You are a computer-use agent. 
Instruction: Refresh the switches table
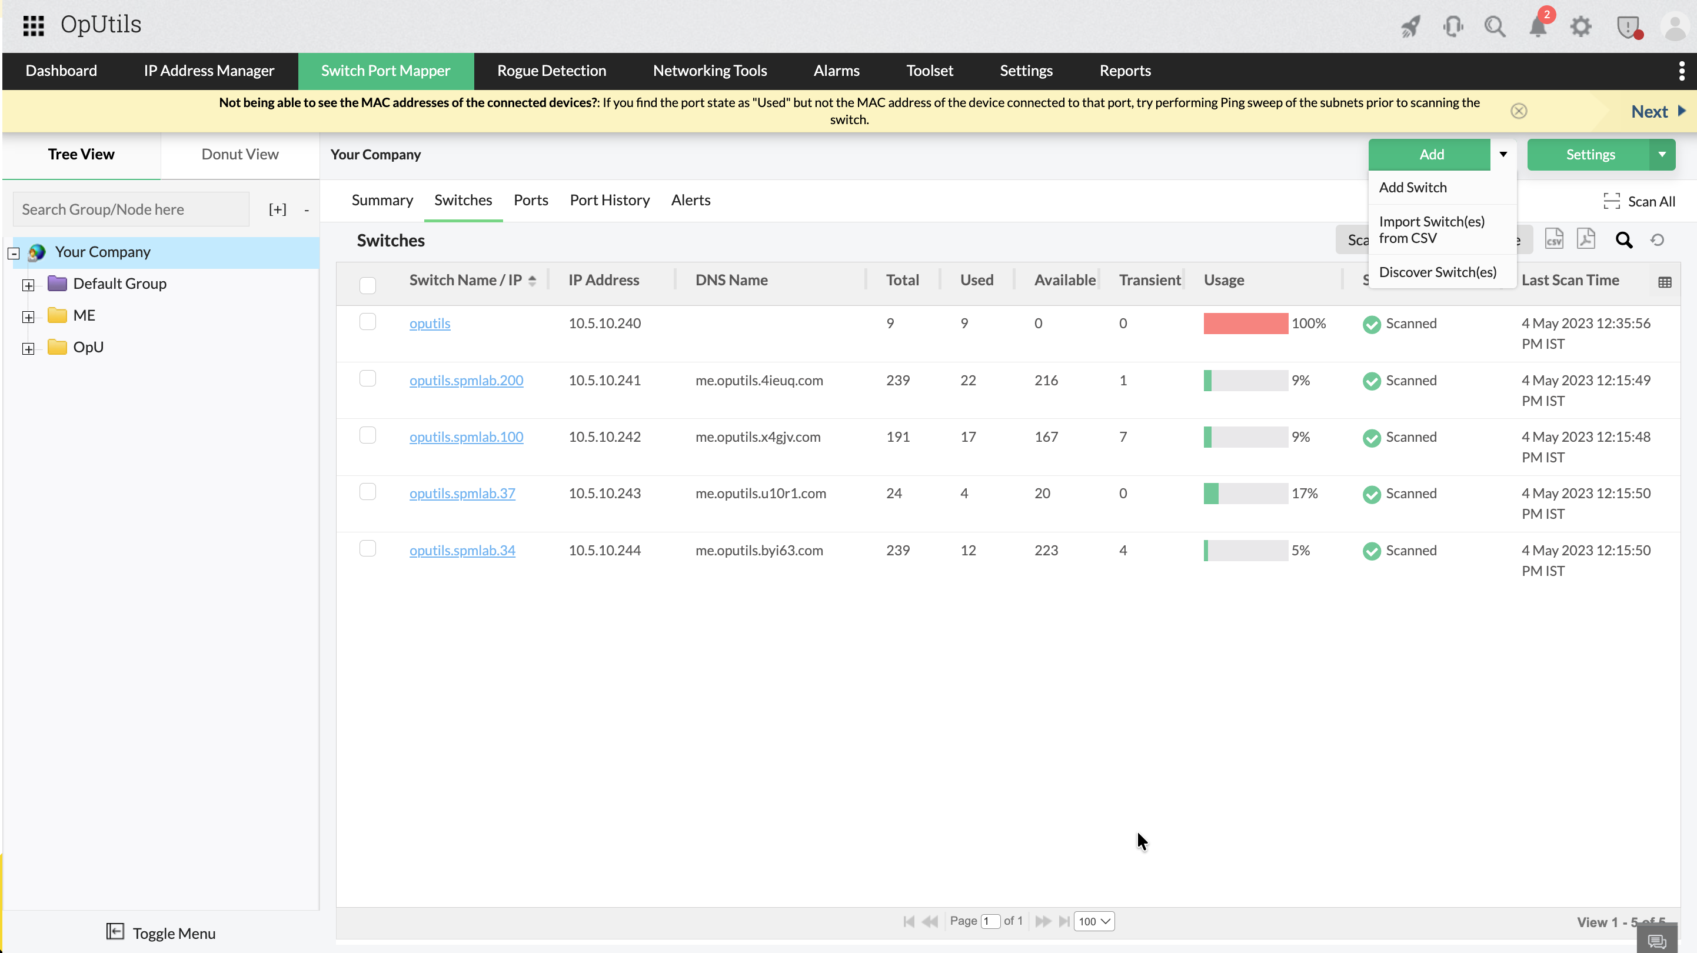click(x=1657, y=241)
